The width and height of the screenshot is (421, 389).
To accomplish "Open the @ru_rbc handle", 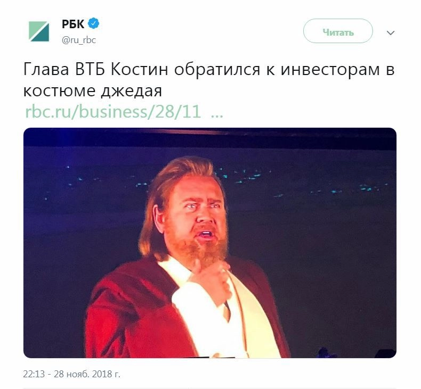I will [79, 40].
